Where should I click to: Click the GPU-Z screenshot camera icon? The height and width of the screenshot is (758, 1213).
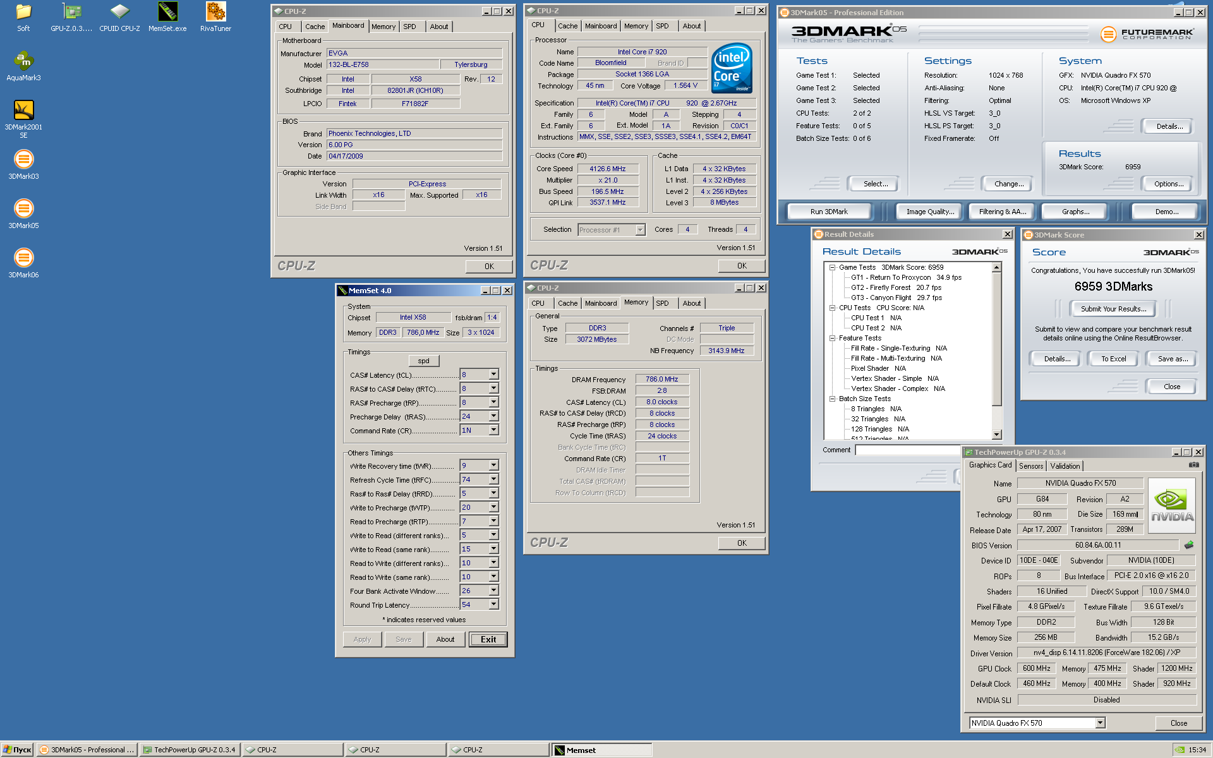coord(1193,465)
